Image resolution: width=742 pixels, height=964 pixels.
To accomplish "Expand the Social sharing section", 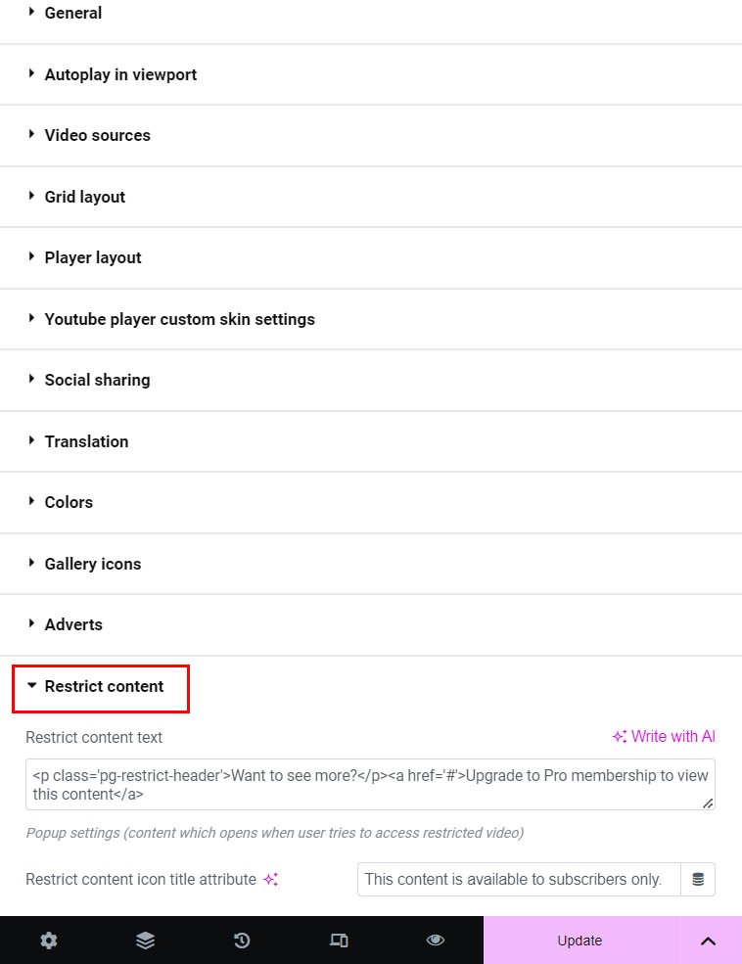I will coord(97,380).
